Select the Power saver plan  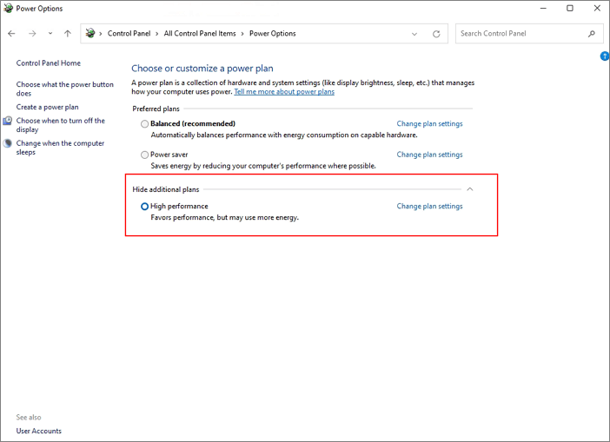(x=145, y=155)
